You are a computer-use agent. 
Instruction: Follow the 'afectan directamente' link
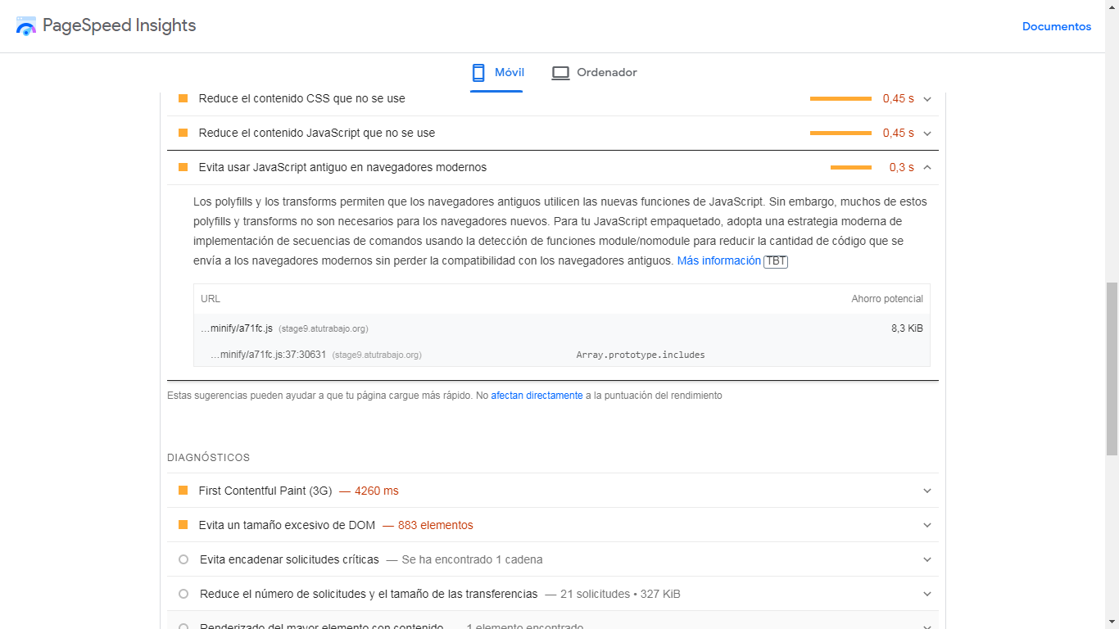[537, 395]
